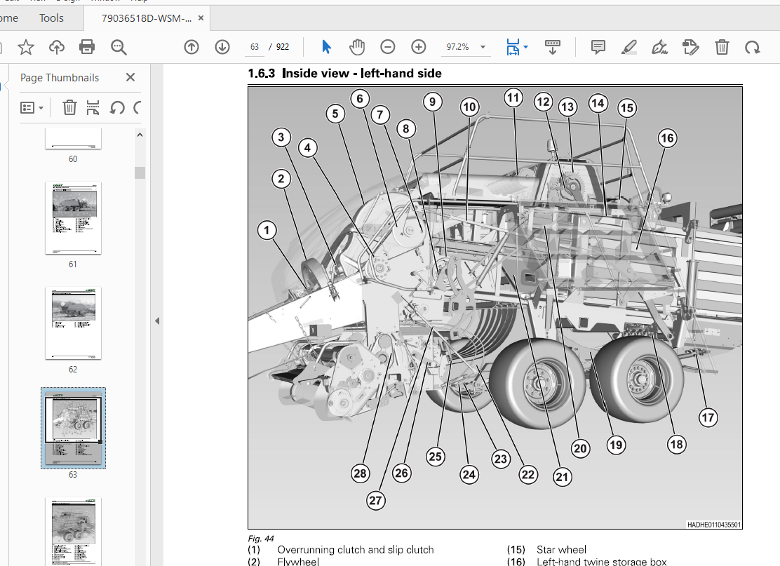This screenshot has width=780, height=566.
Task: Click the 'Page Thumbnails' panel title
Action: pos(60,78)
